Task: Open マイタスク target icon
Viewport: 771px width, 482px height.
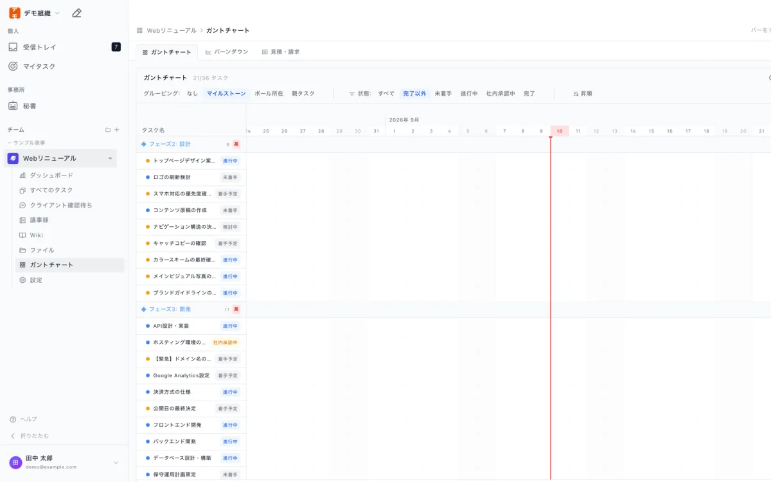Action: tap(13, 66)
